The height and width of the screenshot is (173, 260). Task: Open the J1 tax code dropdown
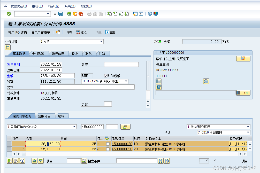tap(126, 81)
